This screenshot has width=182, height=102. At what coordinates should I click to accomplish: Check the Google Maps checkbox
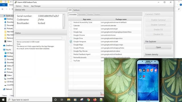(71, 45)
